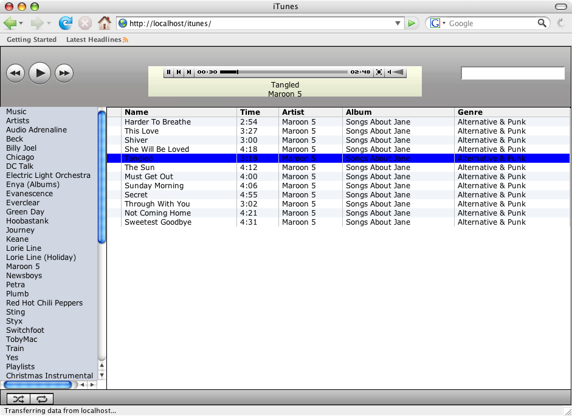Select Artists in the sidebar
Viewport: 572px width, 416px height.
point(18,121)
